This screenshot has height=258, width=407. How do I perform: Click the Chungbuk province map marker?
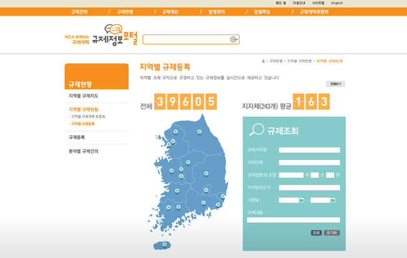[188, 162]
